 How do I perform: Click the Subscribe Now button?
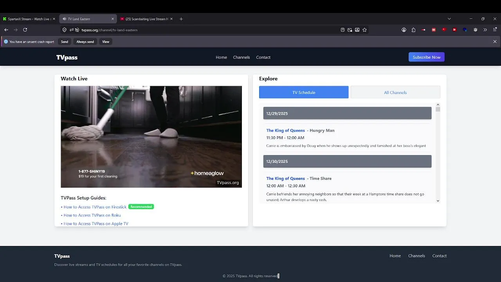click(427, 57)
